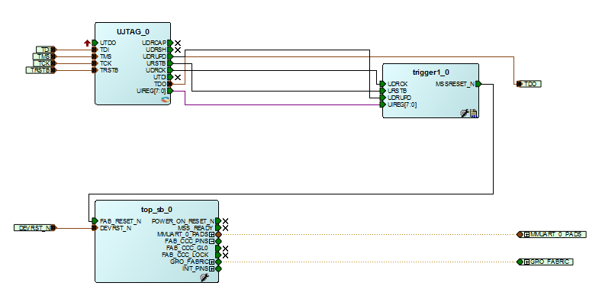Click the FAB_RESET_N input pin arrow
602x302 pixels.
pos(95,221)
